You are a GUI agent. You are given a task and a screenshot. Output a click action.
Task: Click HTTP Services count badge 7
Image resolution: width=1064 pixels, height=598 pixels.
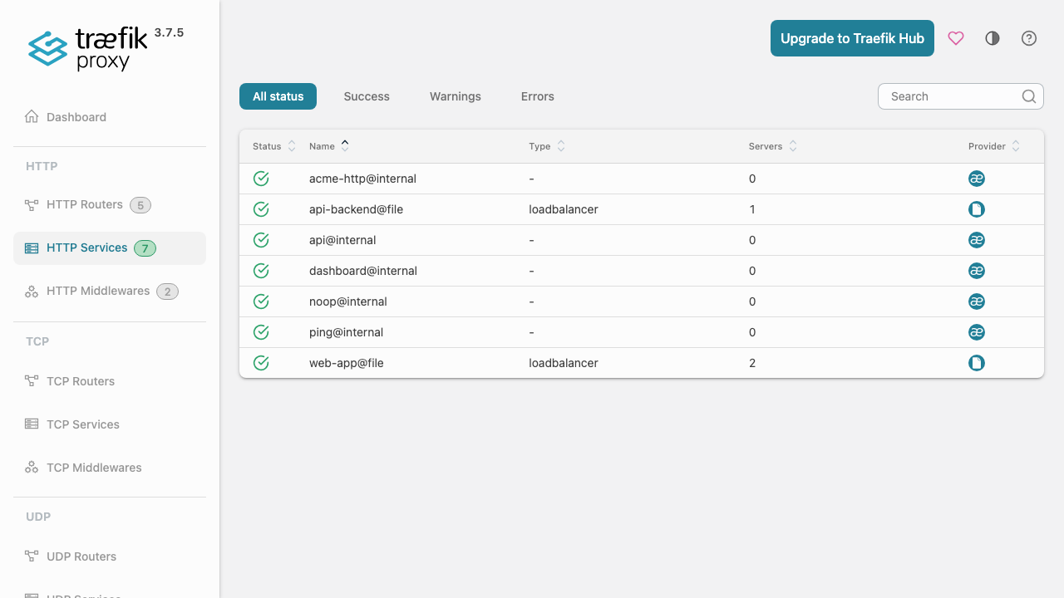[145, 248]
